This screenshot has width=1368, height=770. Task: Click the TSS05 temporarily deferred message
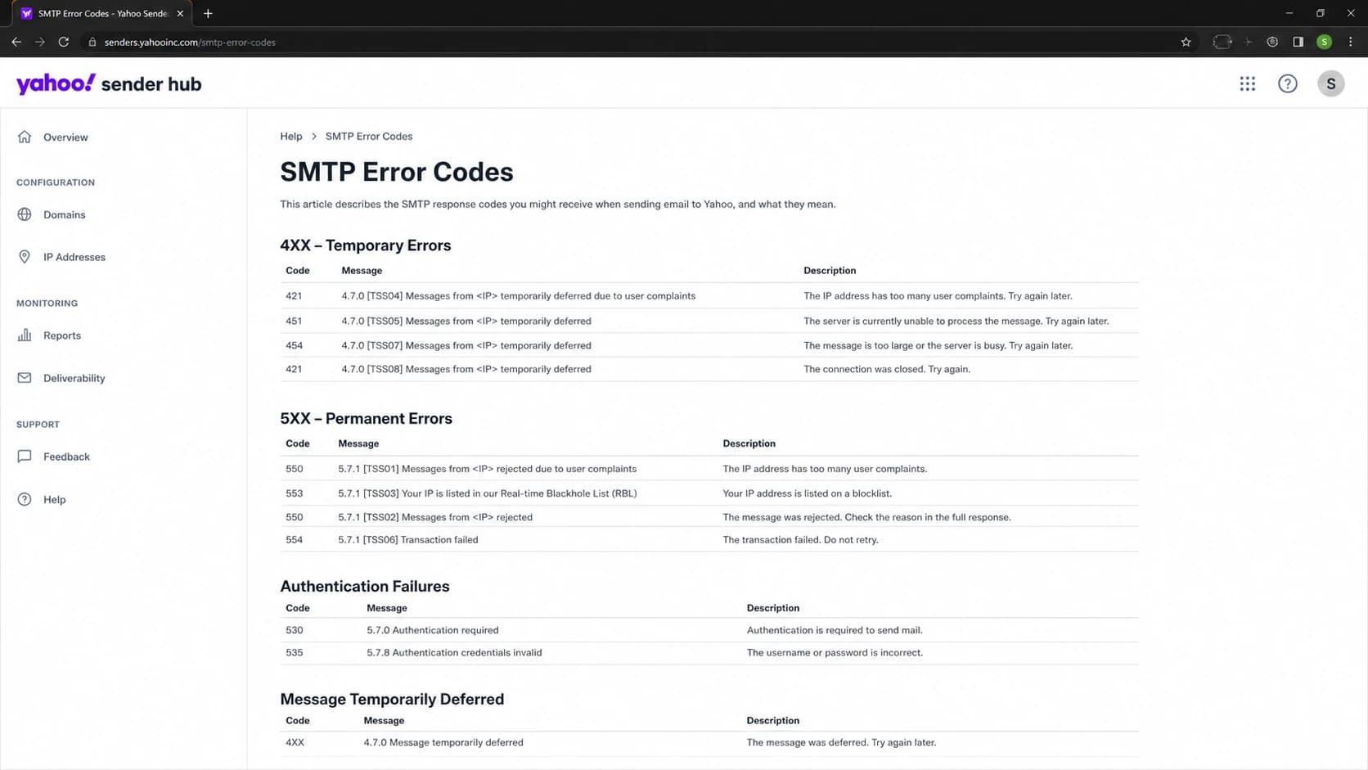point(466,321)
